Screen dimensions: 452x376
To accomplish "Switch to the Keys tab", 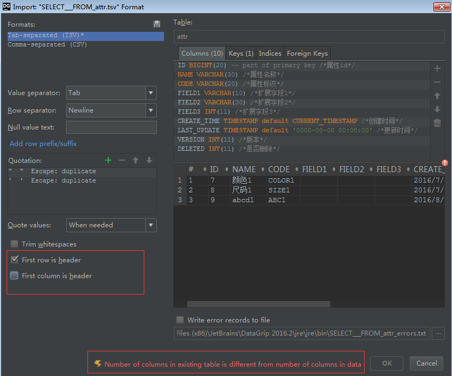I will coord(240,53).
